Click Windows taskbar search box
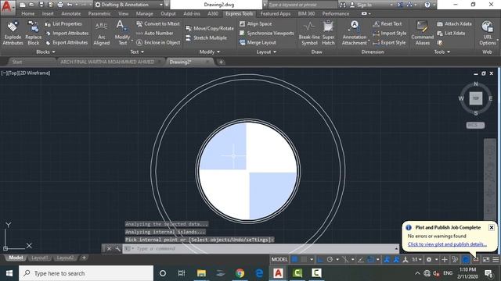This screenshot has width=501, height=281. click(x=86, y=273)
